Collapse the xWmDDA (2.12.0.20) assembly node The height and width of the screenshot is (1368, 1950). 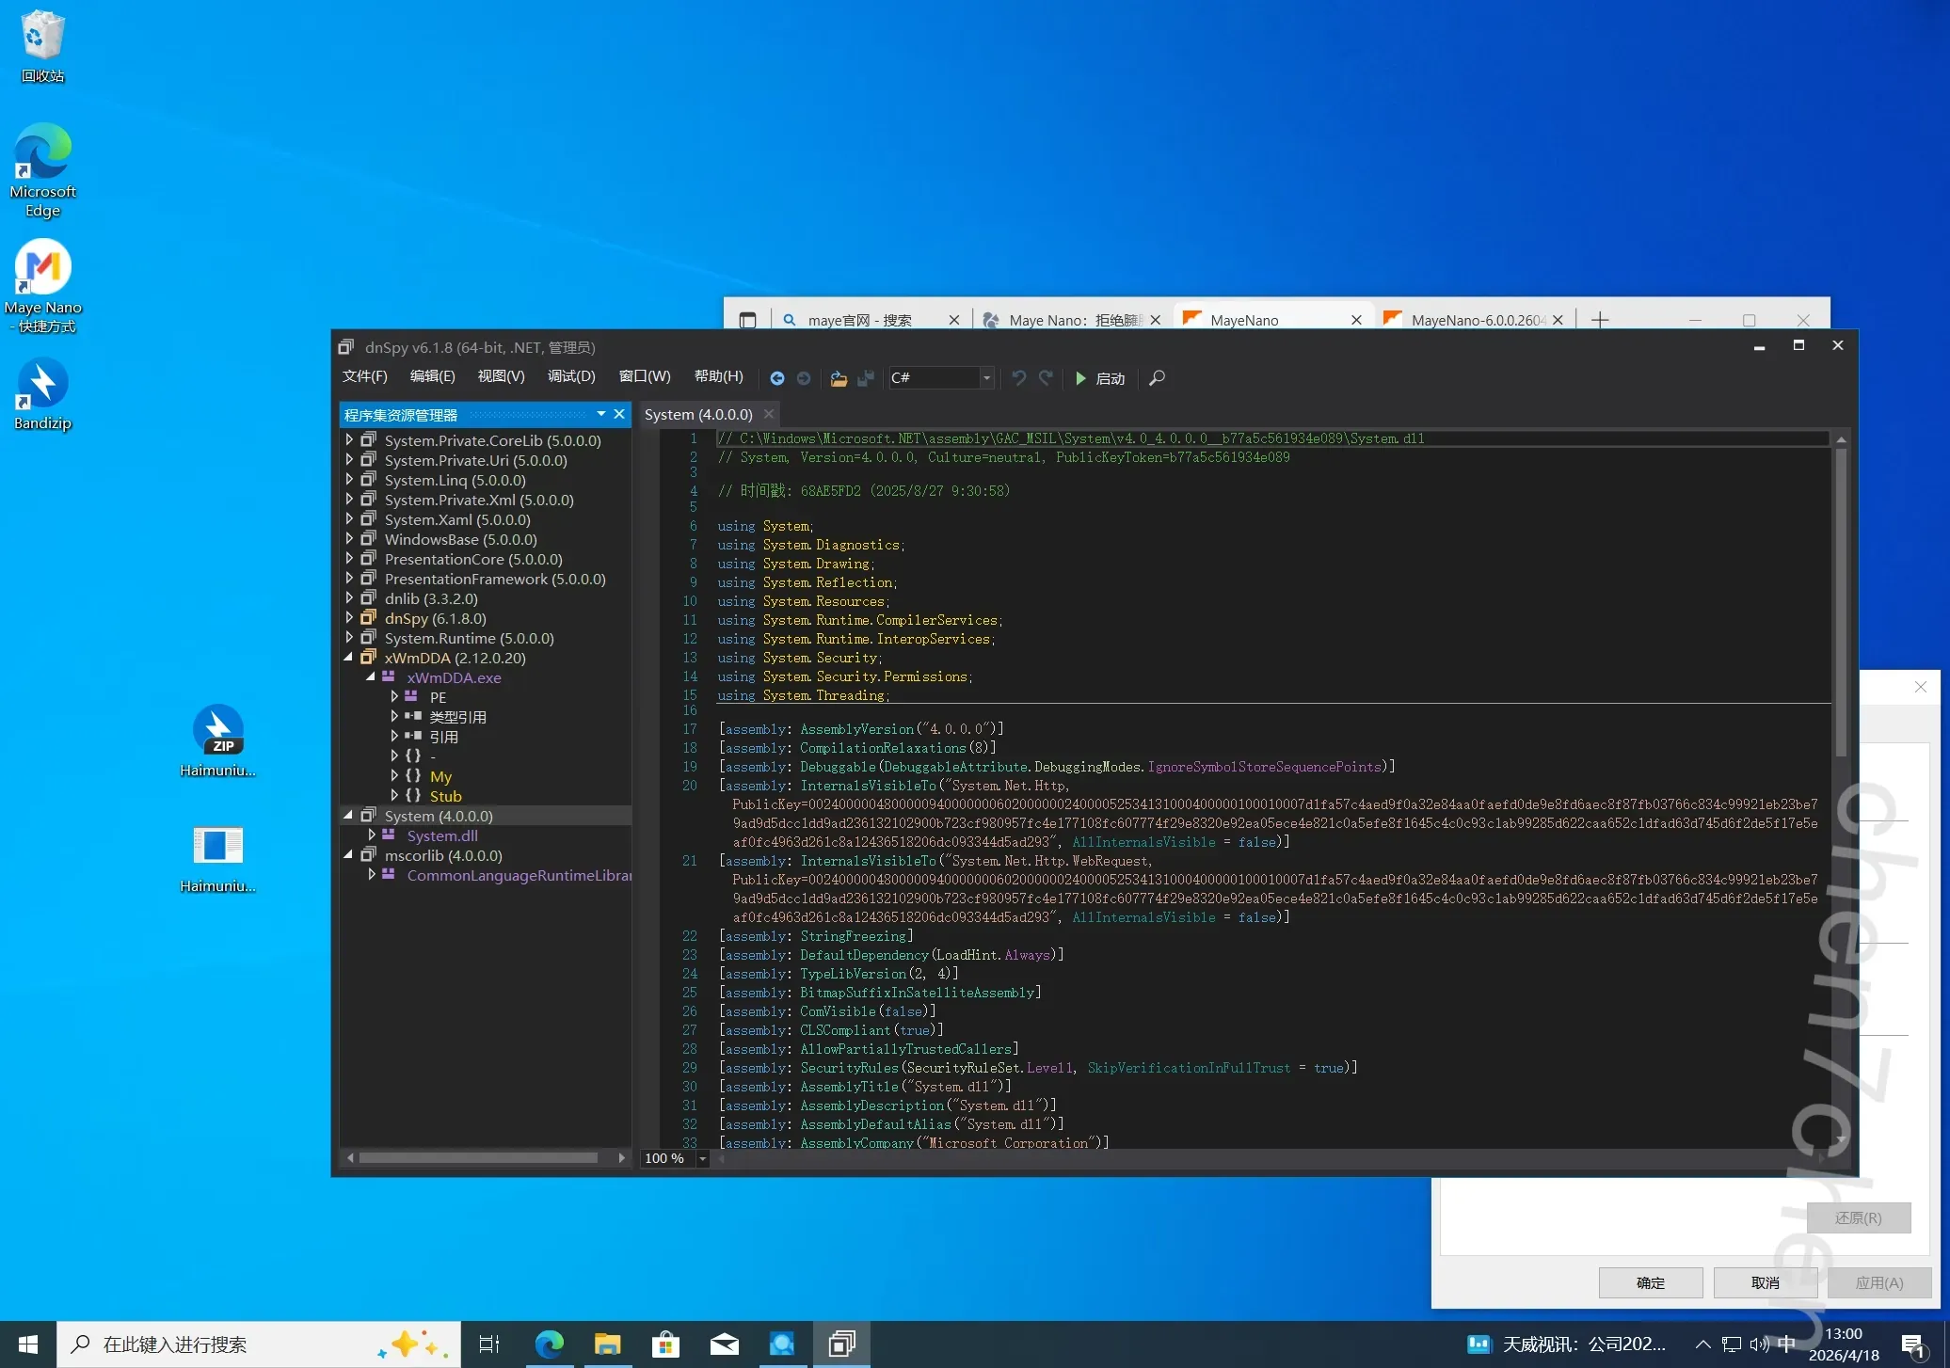pyautogui.click(x=349, y=658)
